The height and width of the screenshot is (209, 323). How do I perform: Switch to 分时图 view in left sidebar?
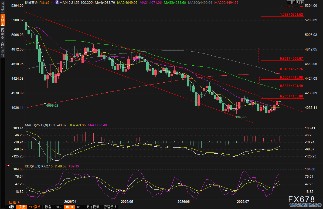pos(2,7)
